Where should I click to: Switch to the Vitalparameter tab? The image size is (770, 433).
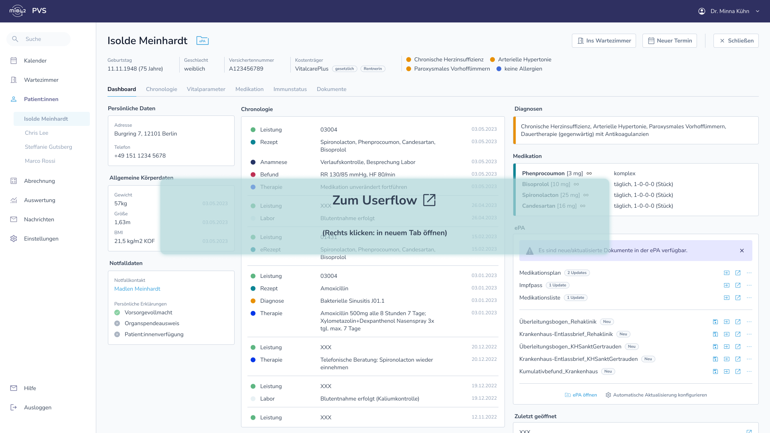[206, 89]
